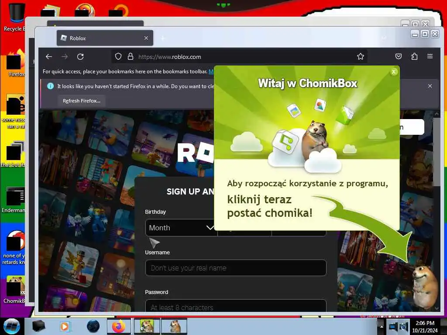The width and height of the screenshot is (447, 335).
Task: Close the Roblox tab
Action: [x=146, y=38]
